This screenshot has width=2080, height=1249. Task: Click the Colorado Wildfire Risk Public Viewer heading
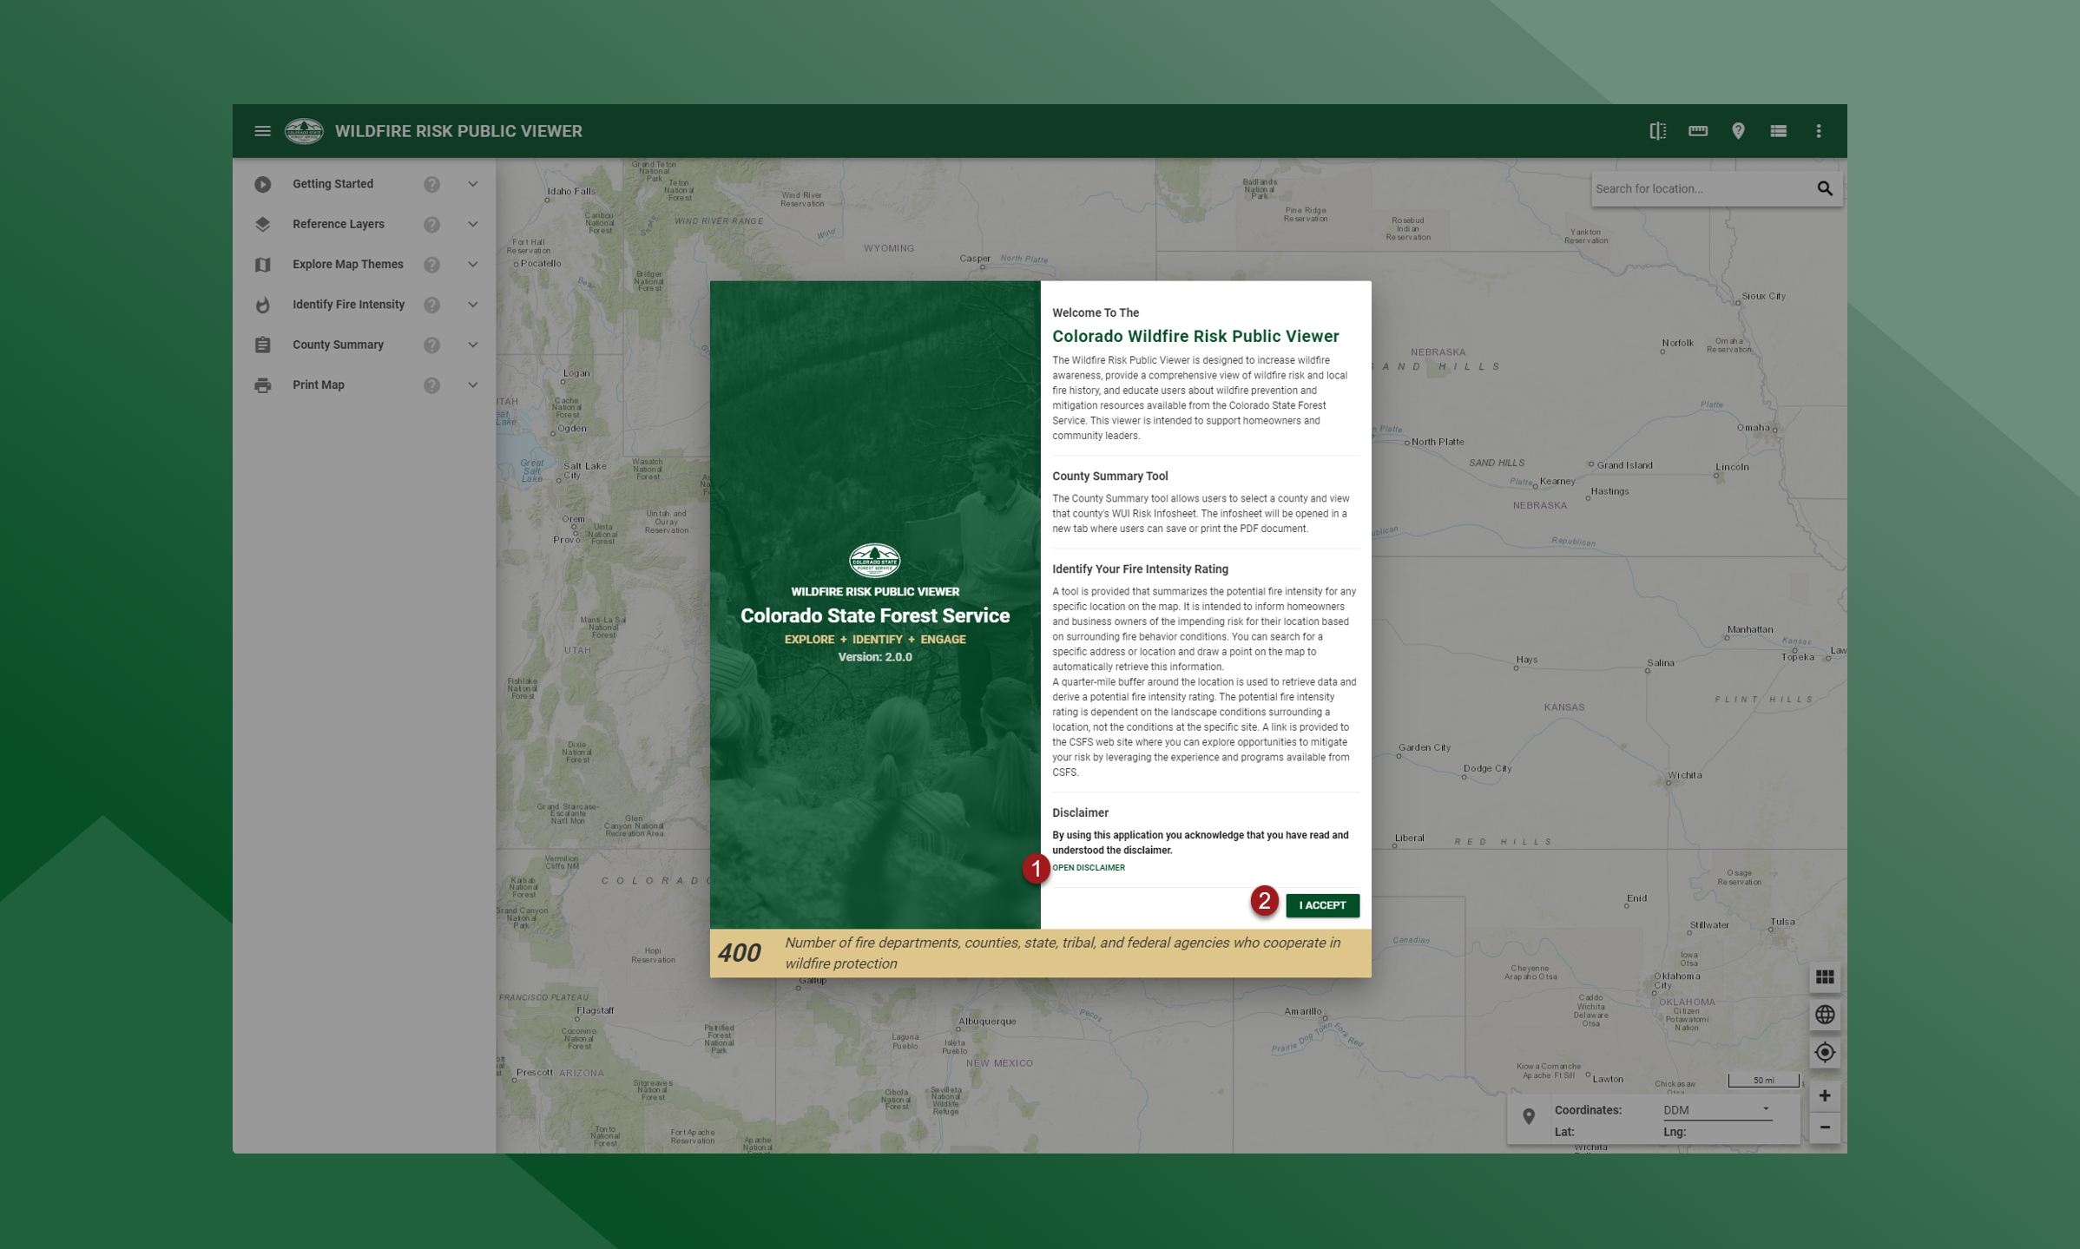[x=1195, y=336]
